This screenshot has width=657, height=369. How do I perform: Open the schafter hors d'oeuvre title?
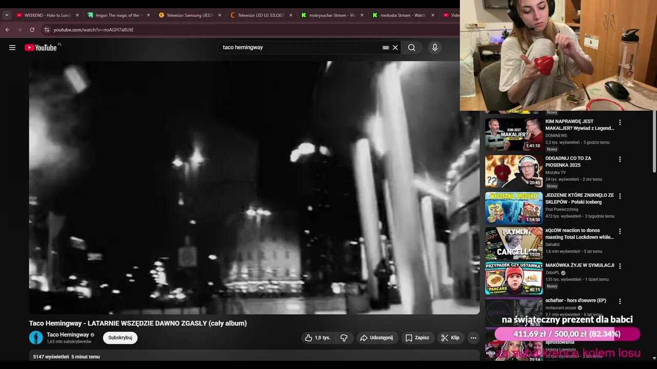[x=575, y=300]
